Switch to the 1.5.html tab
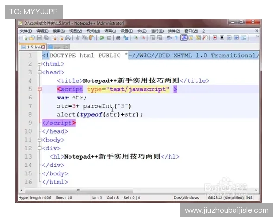278x222 pixels. tap(33, 47)
